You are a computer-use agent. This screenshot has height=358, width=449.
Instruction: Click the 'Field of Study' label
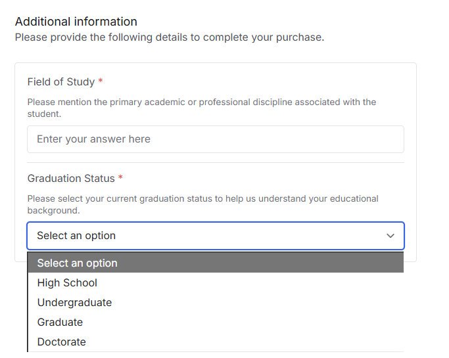point(61,82)
